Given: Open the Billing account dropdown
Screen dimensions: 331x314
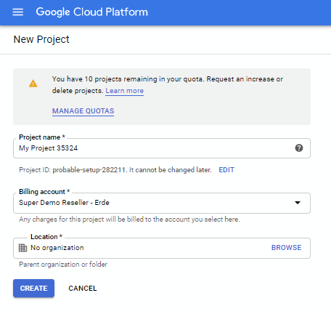Looking at the screenshot, I should click(x=162, y=203).
